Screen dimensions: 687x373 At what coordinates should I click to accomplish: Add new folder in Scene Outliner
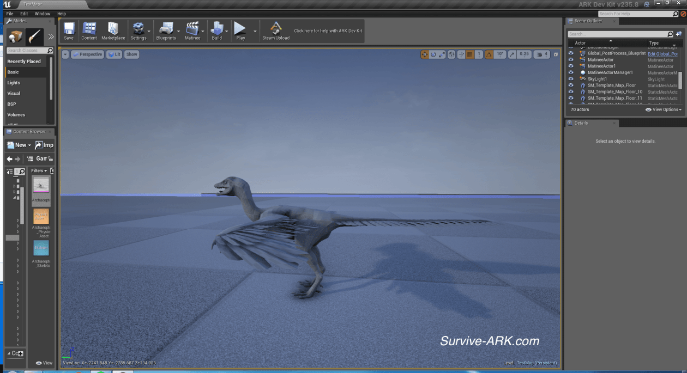pyautogui.click(x=679, y=34)
